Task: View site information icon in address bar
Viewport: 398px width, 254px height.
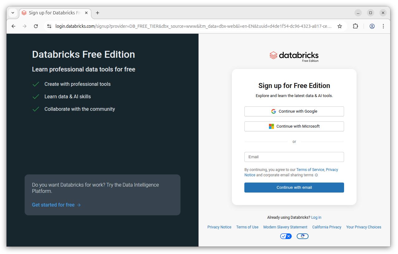Action: [x=49, y=26]
